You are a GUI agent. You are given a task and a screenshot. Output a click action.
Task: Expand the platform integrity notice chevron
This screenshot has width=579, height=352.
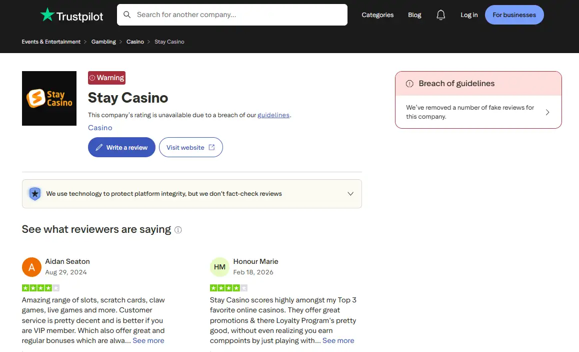click(350, 194)
